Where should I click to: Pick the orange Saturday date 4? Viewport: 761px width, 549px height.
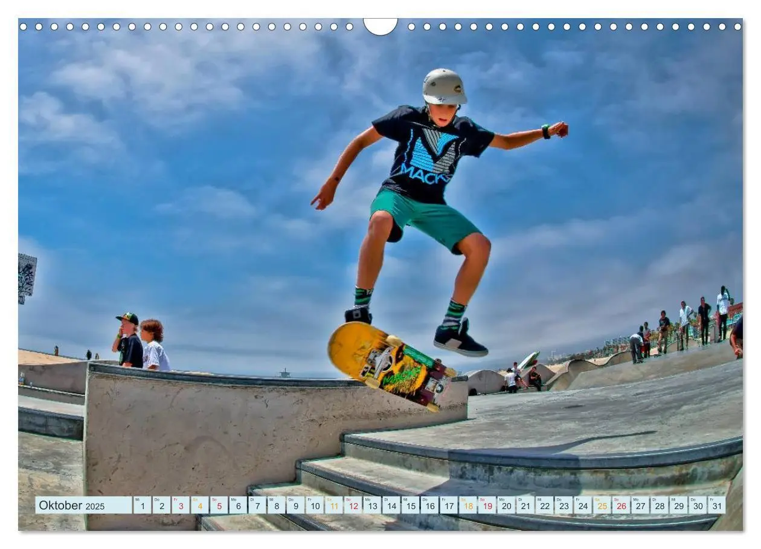(200, 505)
